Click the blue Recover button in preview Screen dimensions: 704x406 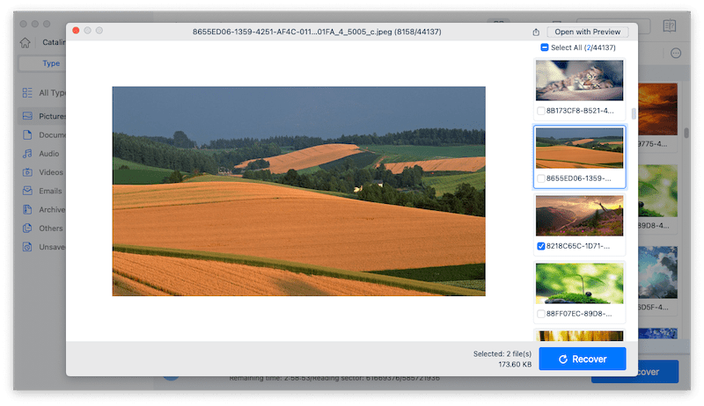pyautogui.click(x=583, y=359)
